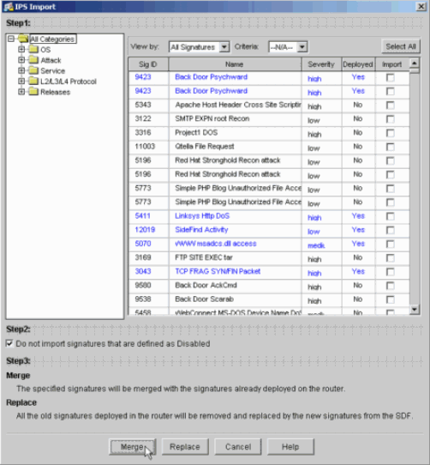The image size is (430, 465).
Task: Select the Qtella File Request name
Action: [x=205, y=147]
